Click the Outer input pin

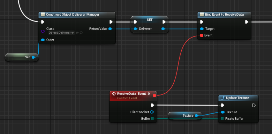coord(43,40)
